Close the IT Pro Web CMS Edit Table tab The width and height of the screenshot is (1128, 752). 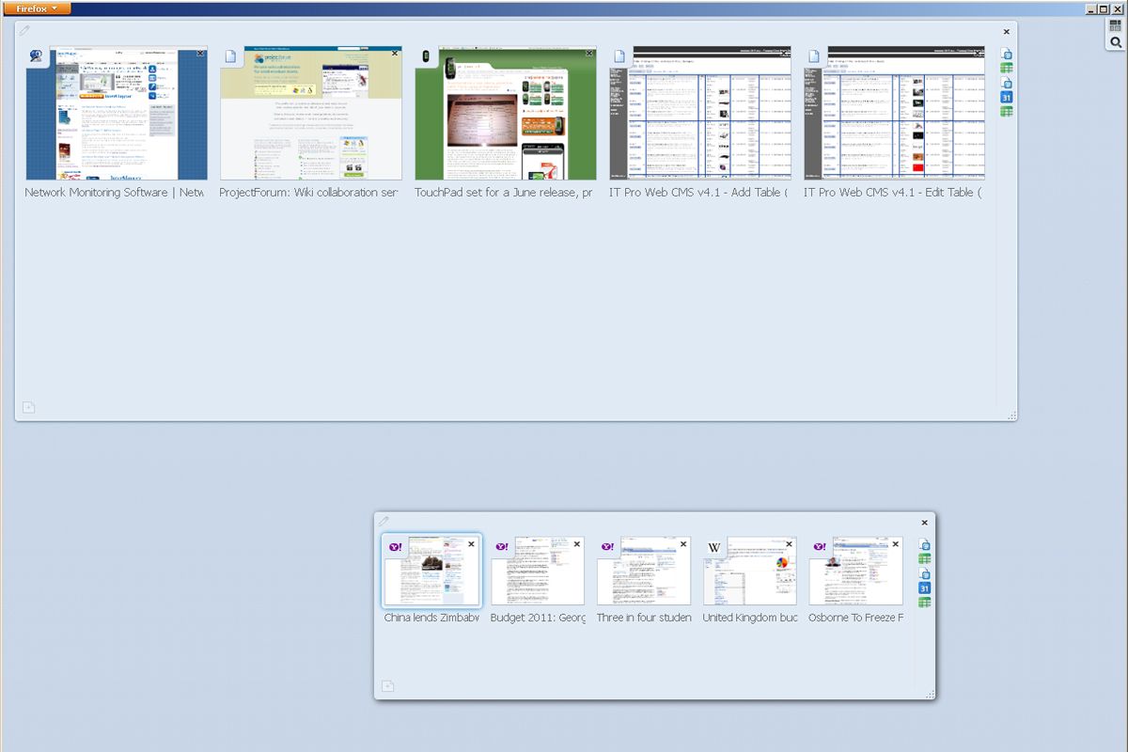(x=979, y=54)
